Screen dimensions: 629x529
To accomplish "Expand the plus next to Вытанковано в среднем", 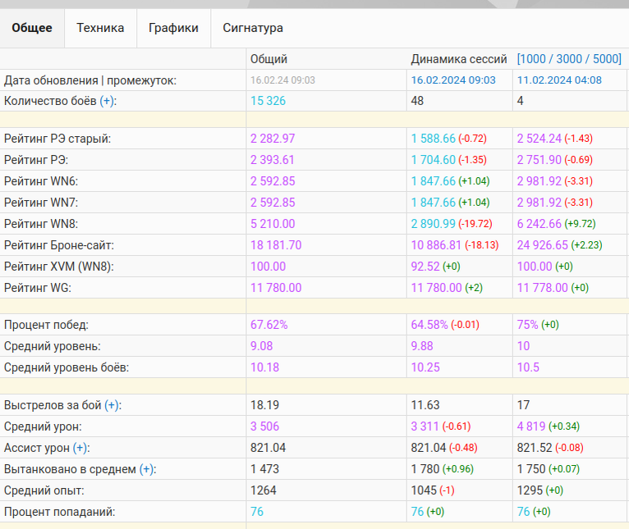I will 146,469.
